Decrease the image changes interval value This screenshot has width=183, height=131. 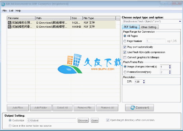click(x=170, y=68)
